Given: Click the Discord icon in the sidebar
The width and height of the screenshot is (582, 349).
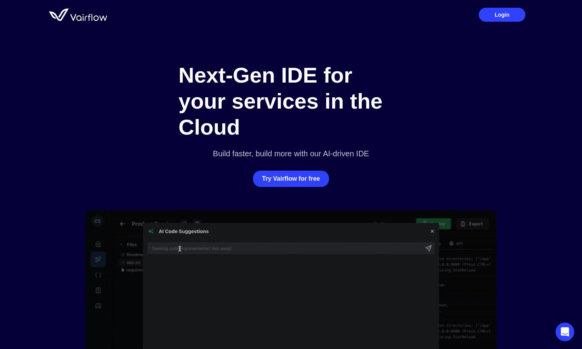Looking at the screenshot, I should (x=98, y=306).
